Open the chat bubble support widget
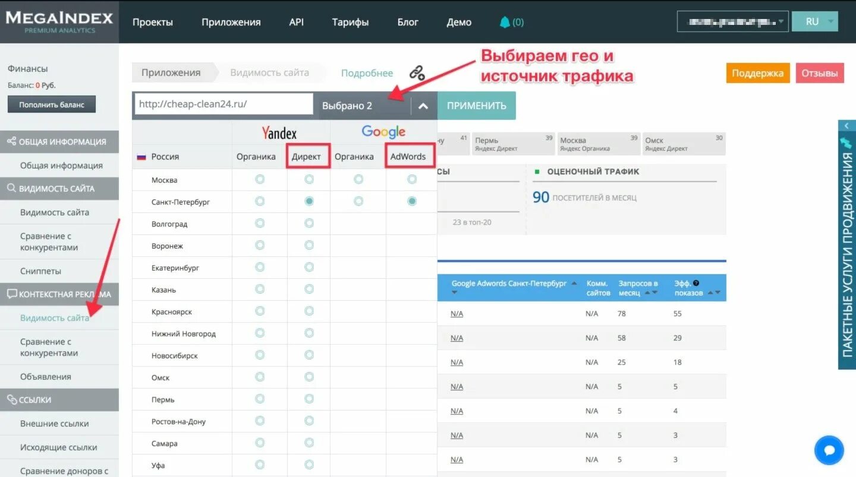 coord(829,450)
